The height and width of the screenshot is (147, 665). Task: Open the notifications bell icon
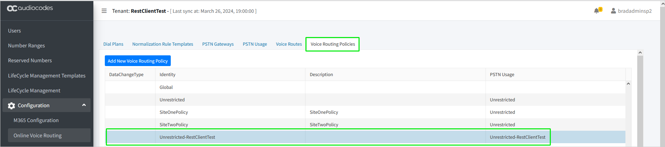click(x=597, y=11)
